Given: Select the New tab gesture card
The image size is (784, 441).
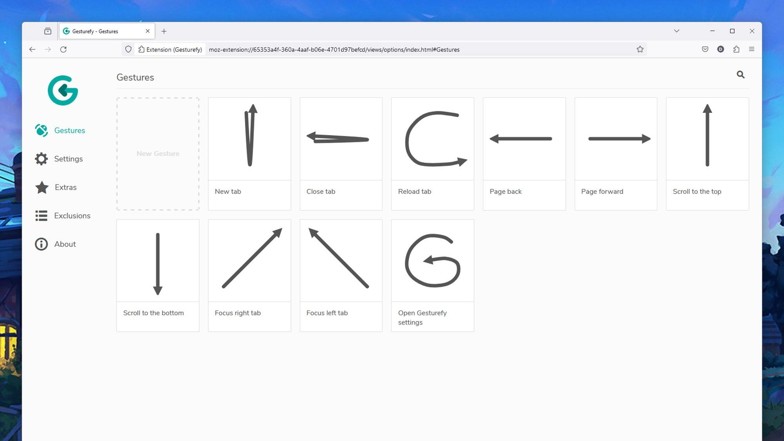Looking at the screenshot, I should pyautogui.click(x=250, y=153).
